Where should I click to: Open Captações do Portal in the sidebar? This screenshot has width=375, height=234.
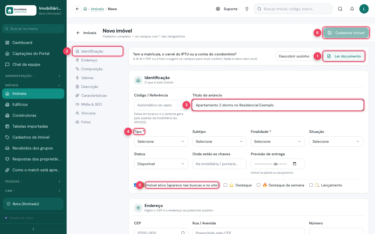coord(33,54)
